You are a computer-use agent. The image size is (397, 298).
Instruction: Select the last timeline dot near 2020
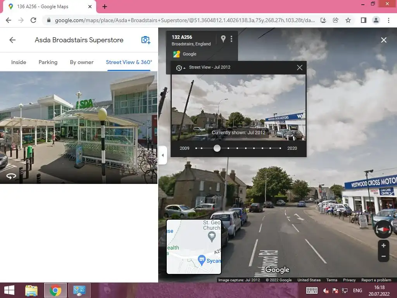click(x=280, y=148)
